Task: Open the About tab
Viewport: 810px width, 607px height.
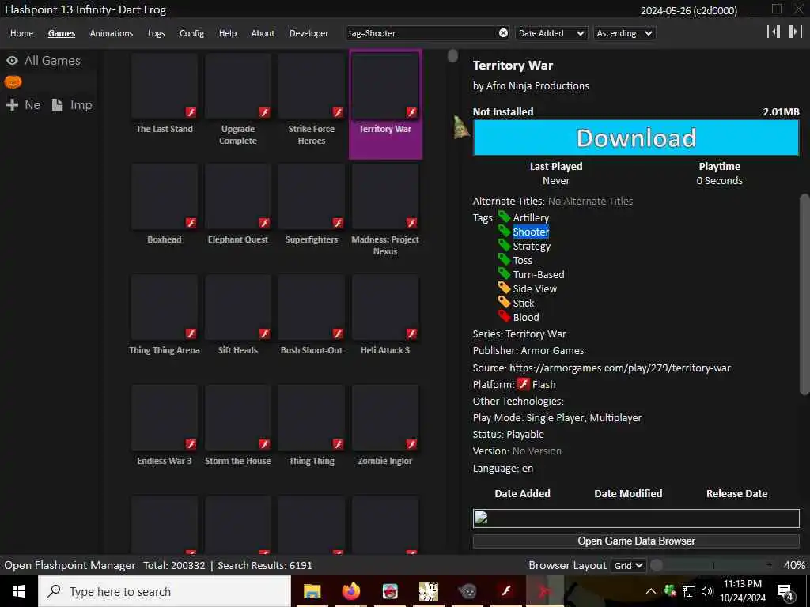Action: pos(263,33)
